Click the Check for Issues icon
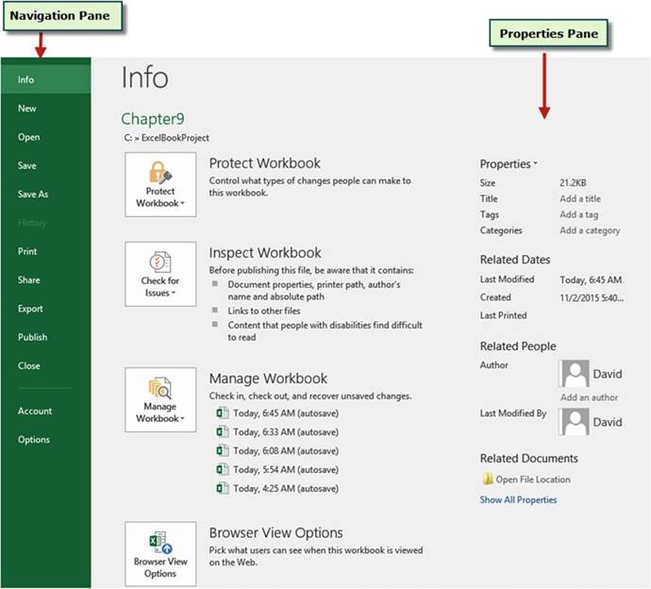This screenshot has height=589, width=651. [x=160, y=262]
